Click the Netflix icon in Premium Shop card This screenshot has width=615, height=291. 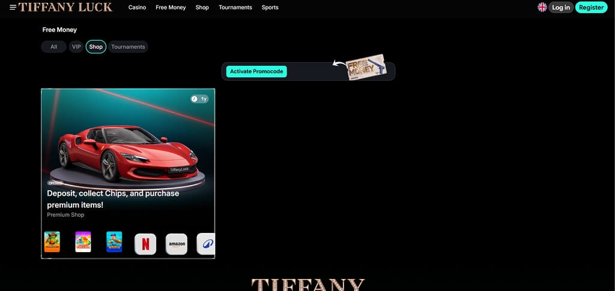[145, 244]
